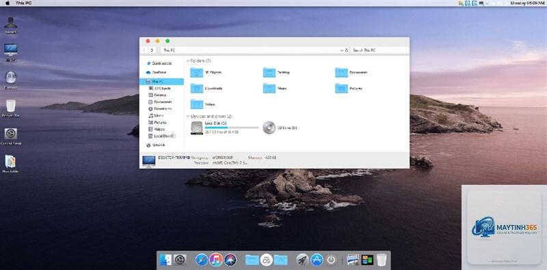The image size is (547, 270).
Task: Click the Search This PC field
Action: point(379,50)
